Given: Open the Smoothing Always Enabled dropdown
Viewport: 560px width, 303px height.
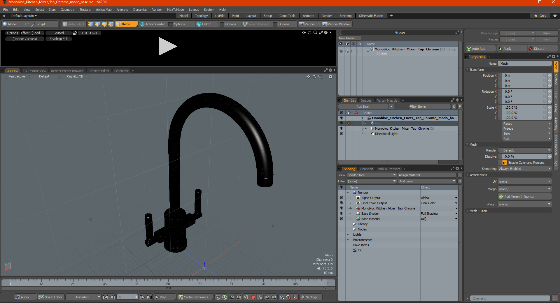Looking at the screenshot, I should 525,169.
